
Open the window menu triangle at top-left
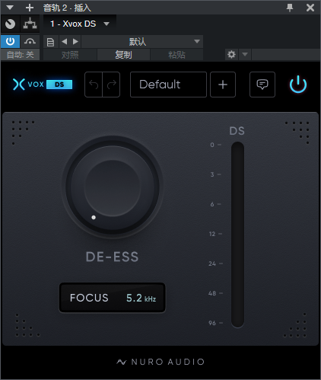click(10, 8)
